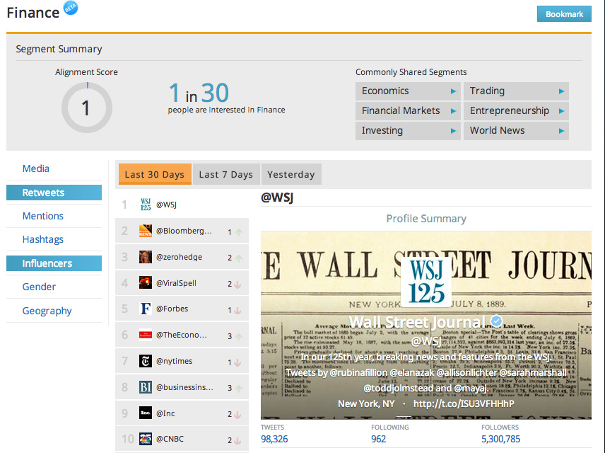
Task: Click the large WSJ 125 profile logo
Action: click(426, 282)
